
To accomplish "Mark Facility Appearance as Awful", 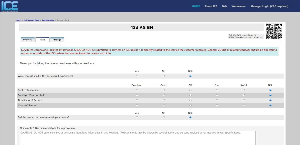I will [244, 90].
